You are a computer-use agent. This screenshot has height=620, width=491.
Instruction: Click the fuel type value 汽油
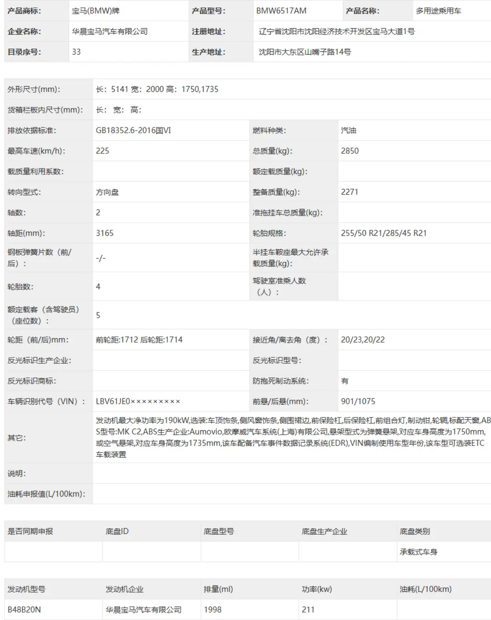(x=349, y=130)
